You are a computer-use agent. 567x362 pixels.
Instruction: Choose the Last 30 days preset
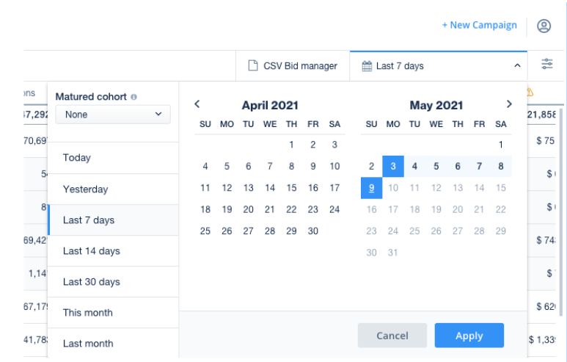(x=92, y=282)
